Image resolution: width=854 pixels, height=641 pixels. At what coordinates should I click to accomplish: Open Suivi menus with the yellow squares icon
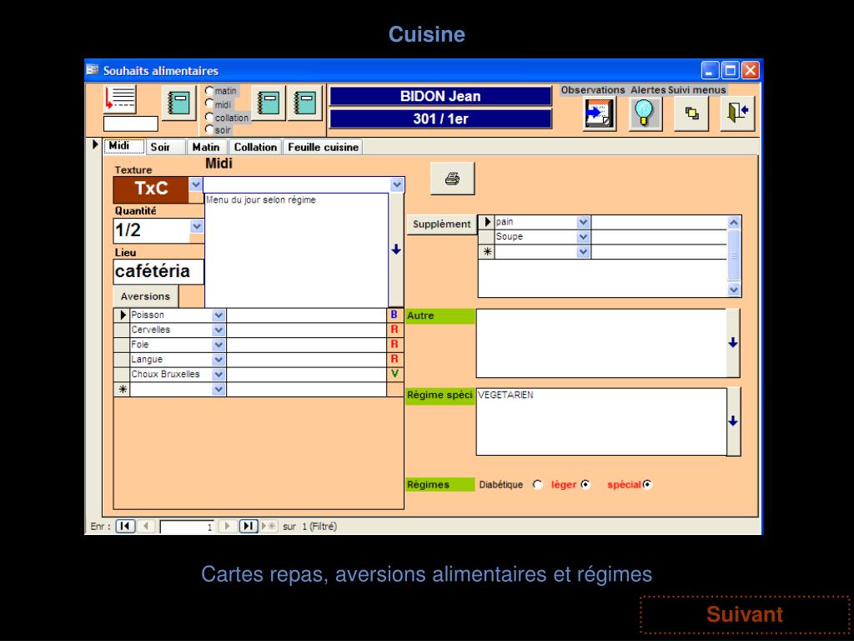pos(691,114)
